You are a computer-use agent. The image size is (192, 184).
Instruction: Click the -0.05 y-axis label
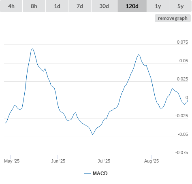point(183,134)
